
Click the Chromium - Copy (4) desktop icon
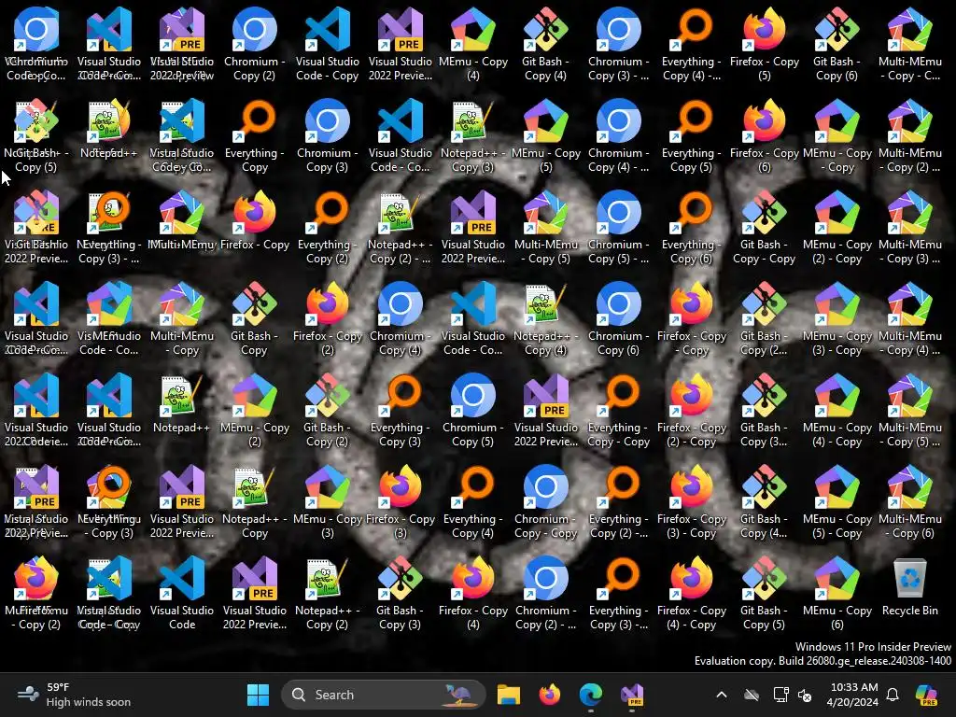coord(400,319)
